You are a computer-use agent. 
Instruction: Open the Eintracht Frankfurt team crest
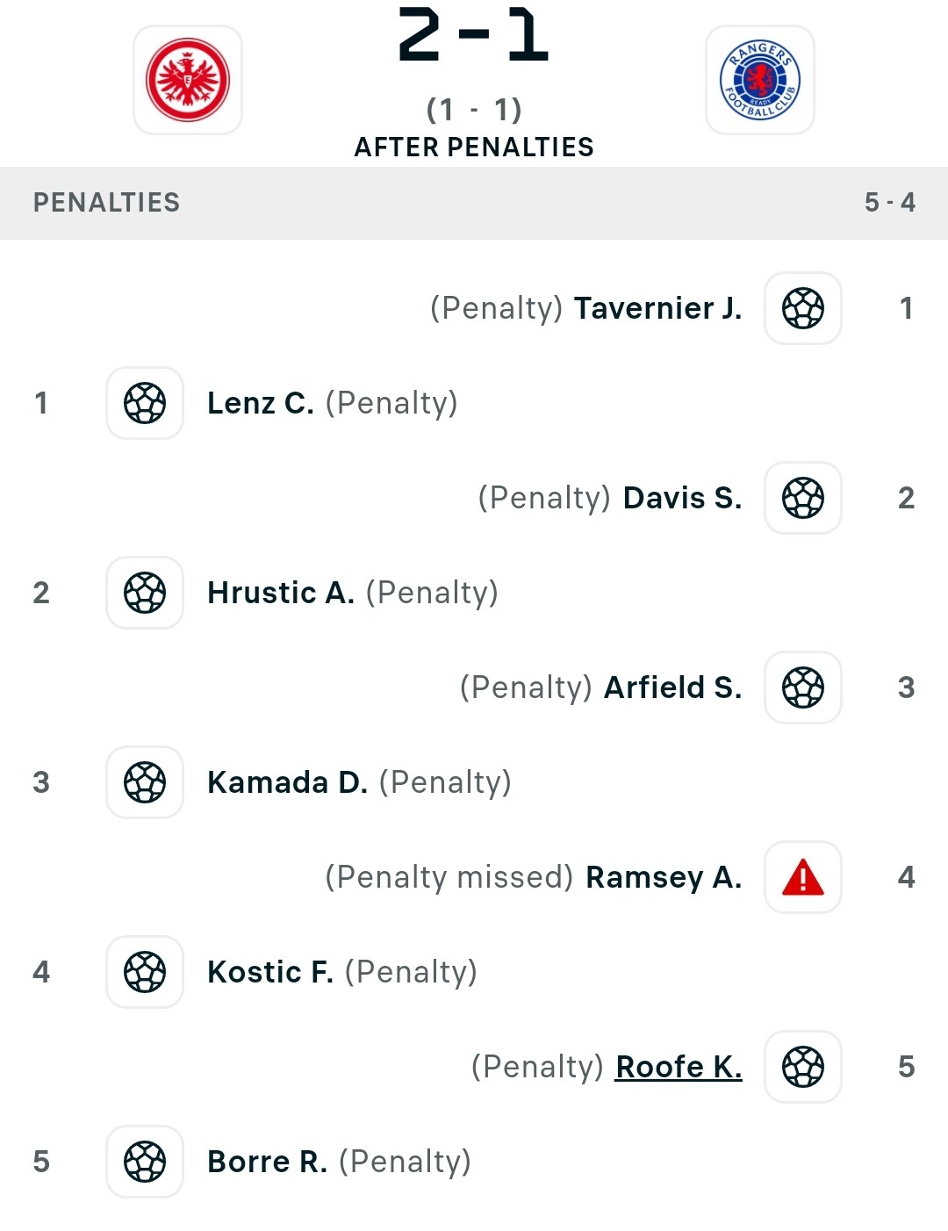coord(188,80)
